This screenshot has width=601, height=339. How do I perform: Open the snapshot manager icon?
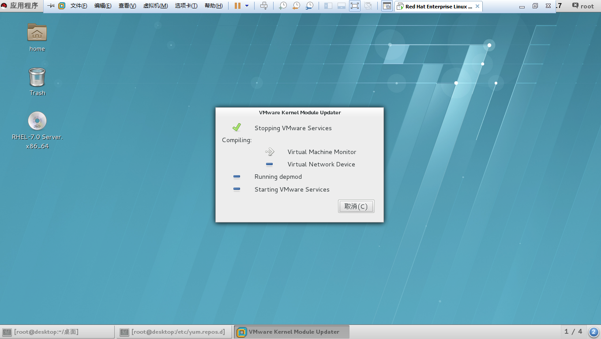pos(309,6)
